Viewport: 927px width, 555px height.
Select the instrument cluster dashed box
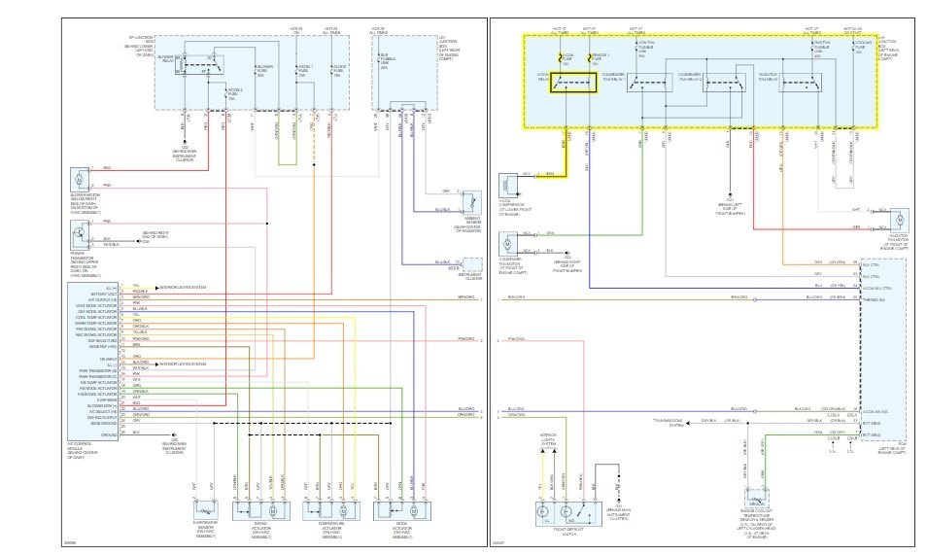[x=472, y=264]
